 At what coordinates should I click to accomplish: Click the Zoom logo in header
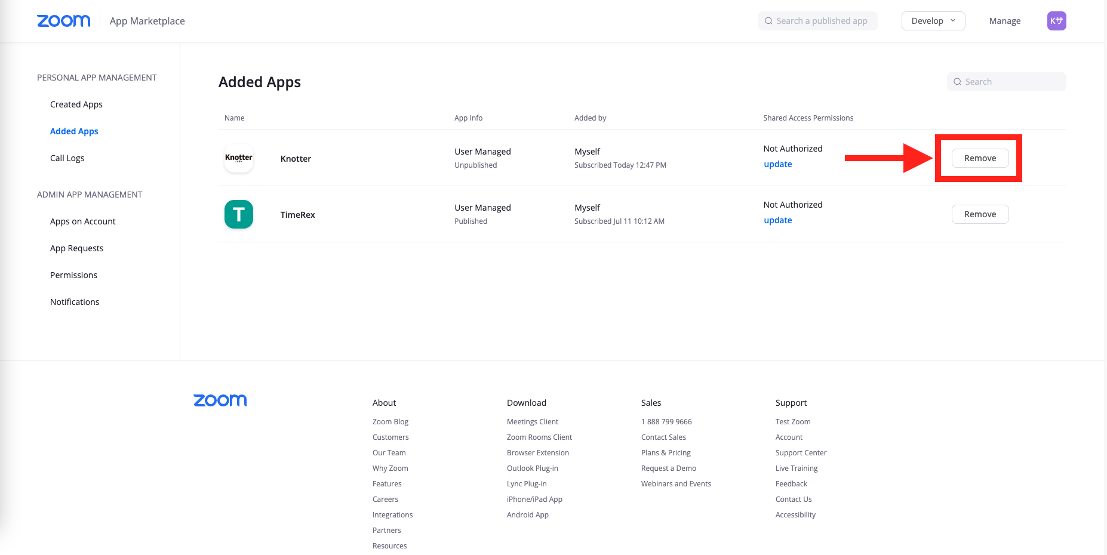click(x=63, y=21)
